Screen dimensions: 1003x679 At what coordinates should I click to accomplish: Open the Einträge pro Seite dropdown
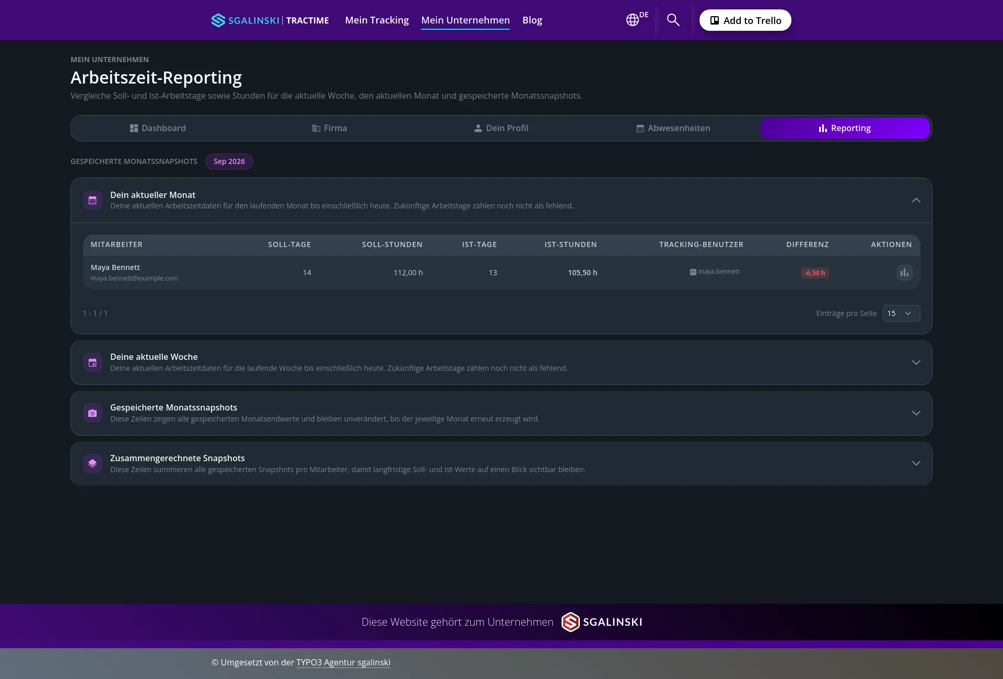click(x=901, y=313)
